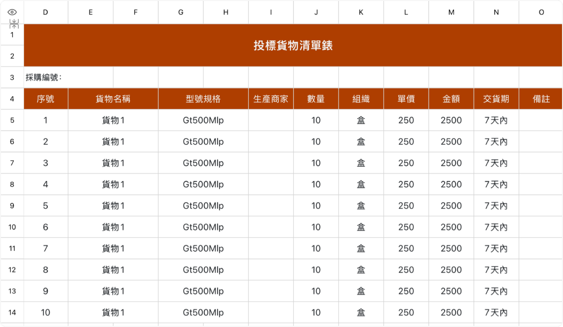This screenshot has width=563, height=327.
Task: Click the collapse rows icon below eye
Action: pos(14,24)
